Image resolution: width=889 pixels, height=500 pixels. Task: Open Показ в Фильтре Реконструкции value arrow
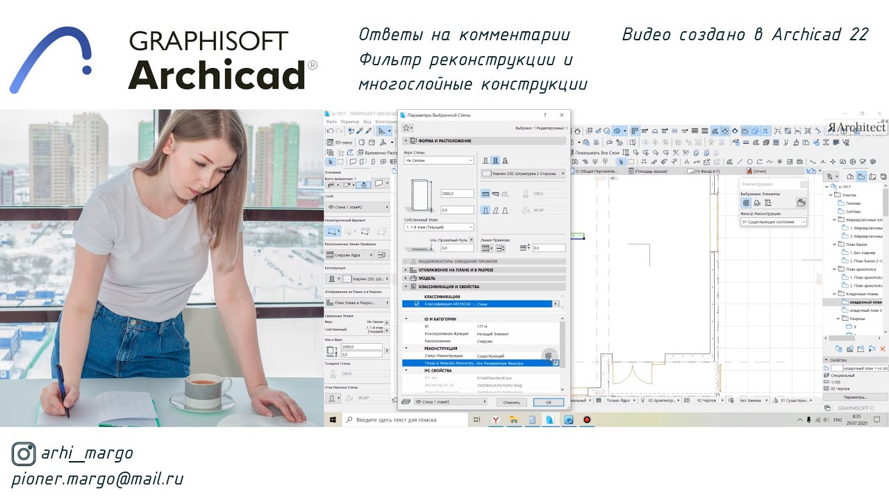pos(556,363)
